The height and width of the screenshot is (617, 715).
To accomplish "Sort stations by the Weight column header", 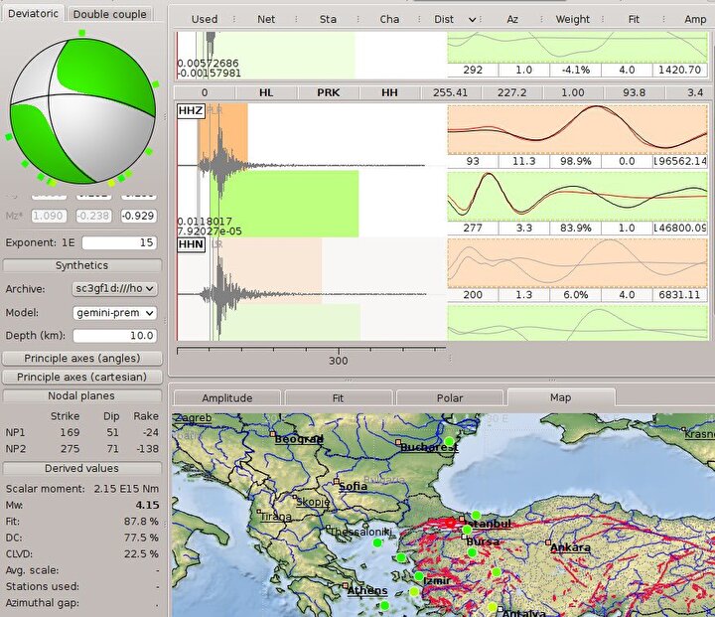I will (572, 19).
